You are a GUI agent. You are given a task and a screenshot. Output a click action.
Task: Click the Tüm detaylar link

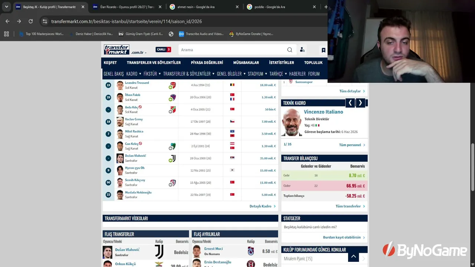coord(352,91)
